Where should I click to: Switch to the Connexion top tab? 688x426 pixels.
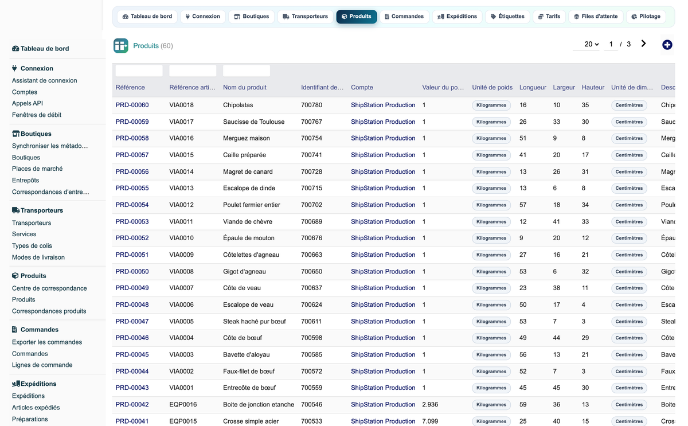tap(202, 17)
